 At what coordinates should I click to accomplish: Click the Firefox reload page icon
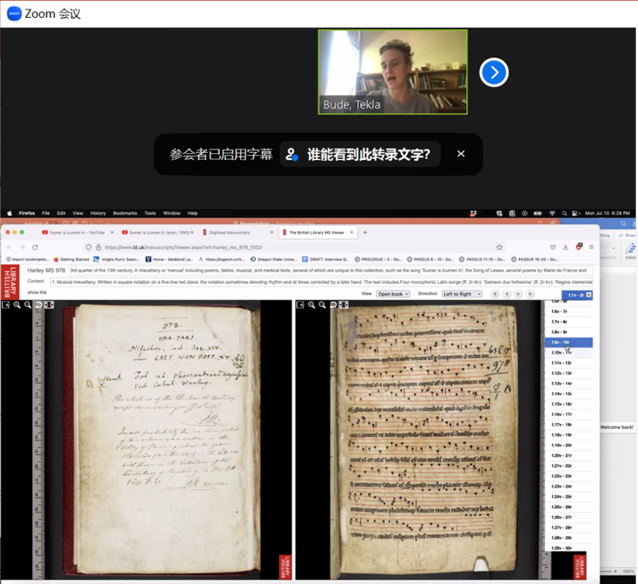pyautogui.click(x=35, y=247)
